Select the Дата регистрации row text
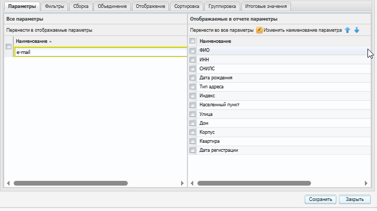The image size is (377, 211). (219, 150)
